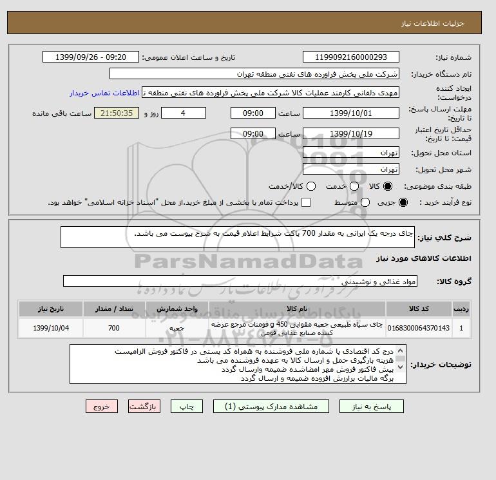
Task: Toggle the Islamic treasury payment checkbox
Action: 306,202
